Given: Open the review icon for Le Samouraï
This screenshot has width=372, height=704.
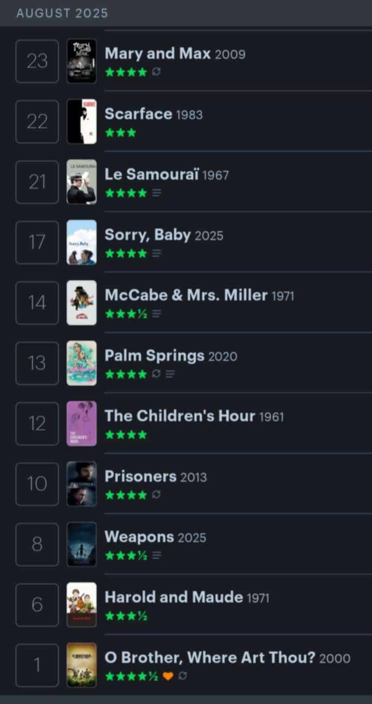Looking at the screenshot, I should point(157,193).
